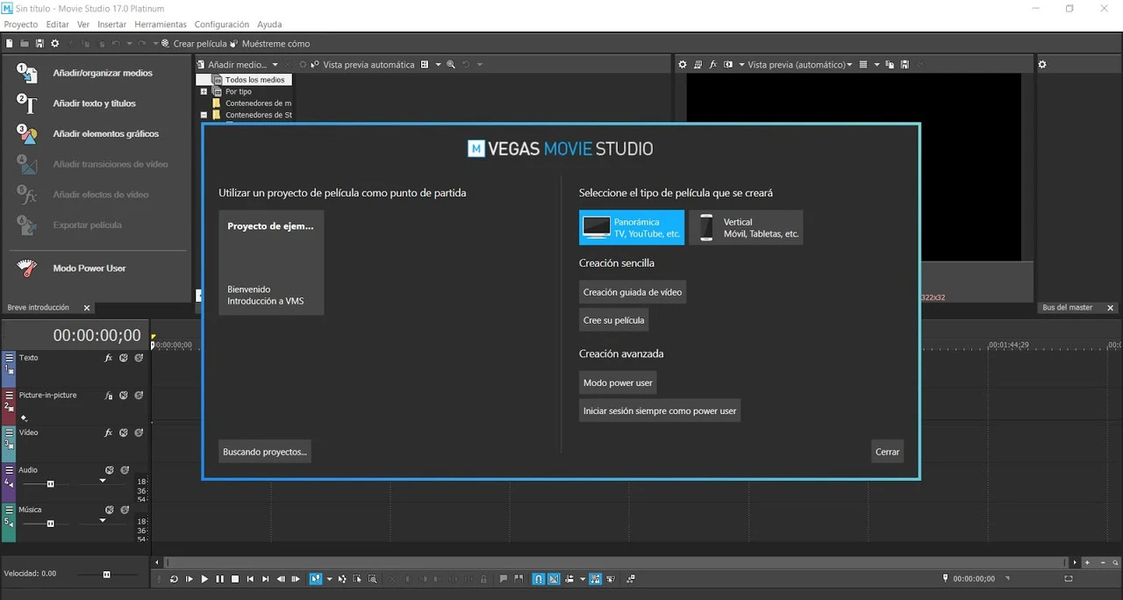Expand the Por tipo tree node

click(x=204, y=91)
